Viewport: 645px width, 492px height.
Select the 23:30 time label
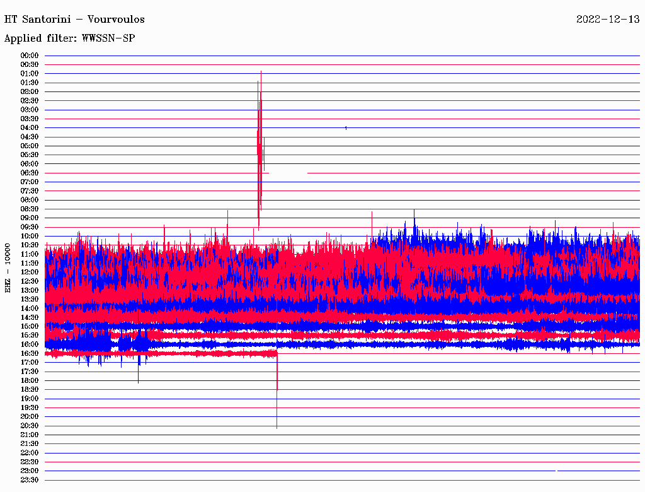30,480
